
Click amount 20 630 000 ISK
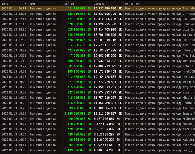tap(80, 140)
